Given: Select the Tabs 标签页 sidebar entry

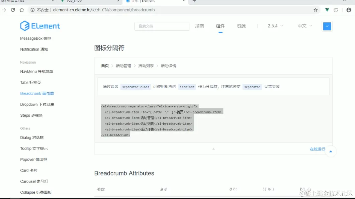Looking at the screenshot, I should coord(30,82).
